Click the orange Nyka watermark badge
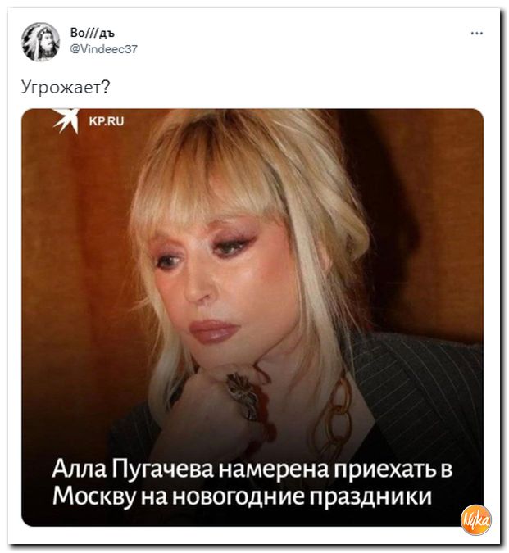This screenshot has width=509, height=553. point(476,519)
